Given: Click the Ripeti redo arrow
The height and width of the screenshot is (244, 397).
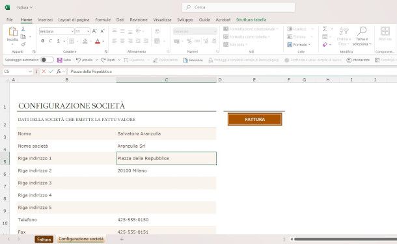Looking at the screenshot, I should pos(103,60).
